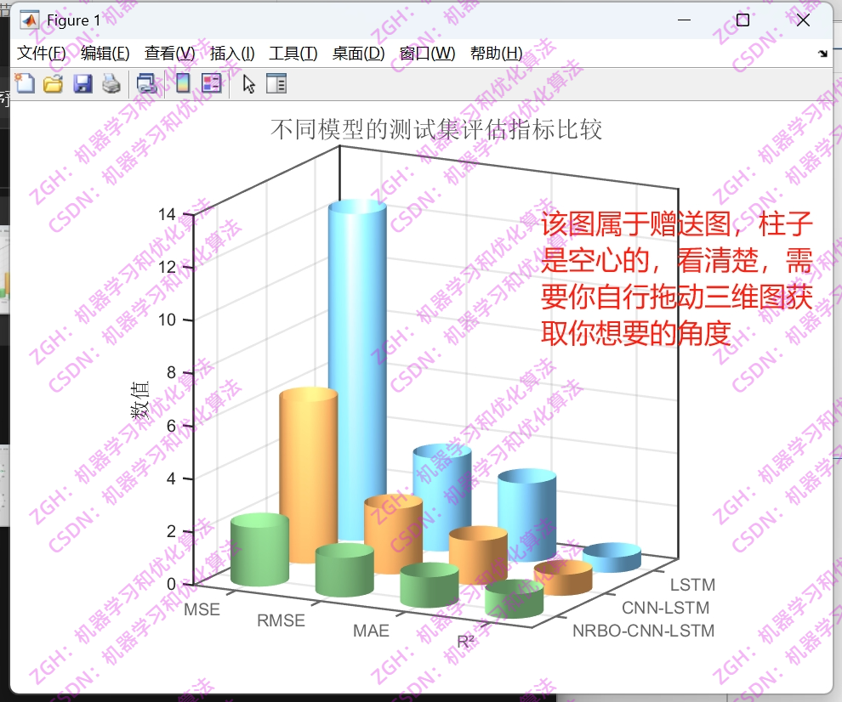
Task: Click the y-axis tick value 14
Action: 167,215
